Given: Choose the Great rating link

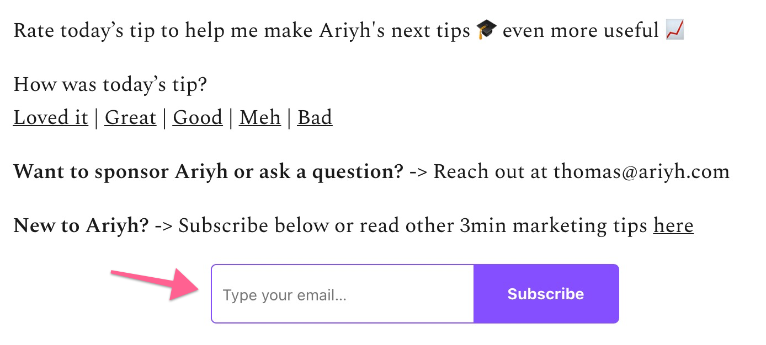Looking at the screenshot, I should pyautogui.click(x=130, y=117).
